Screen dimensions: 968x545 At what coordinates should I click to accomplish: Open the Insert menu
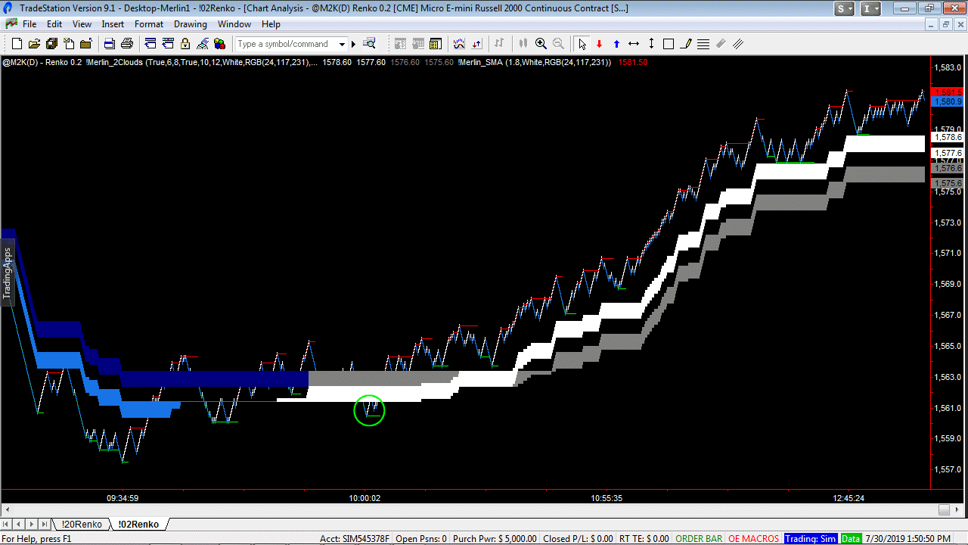click(113, 24)
